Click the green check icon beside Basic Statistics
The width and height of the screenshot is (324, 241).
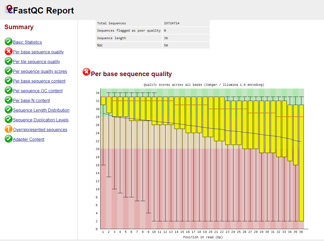[x=9, y=42]
